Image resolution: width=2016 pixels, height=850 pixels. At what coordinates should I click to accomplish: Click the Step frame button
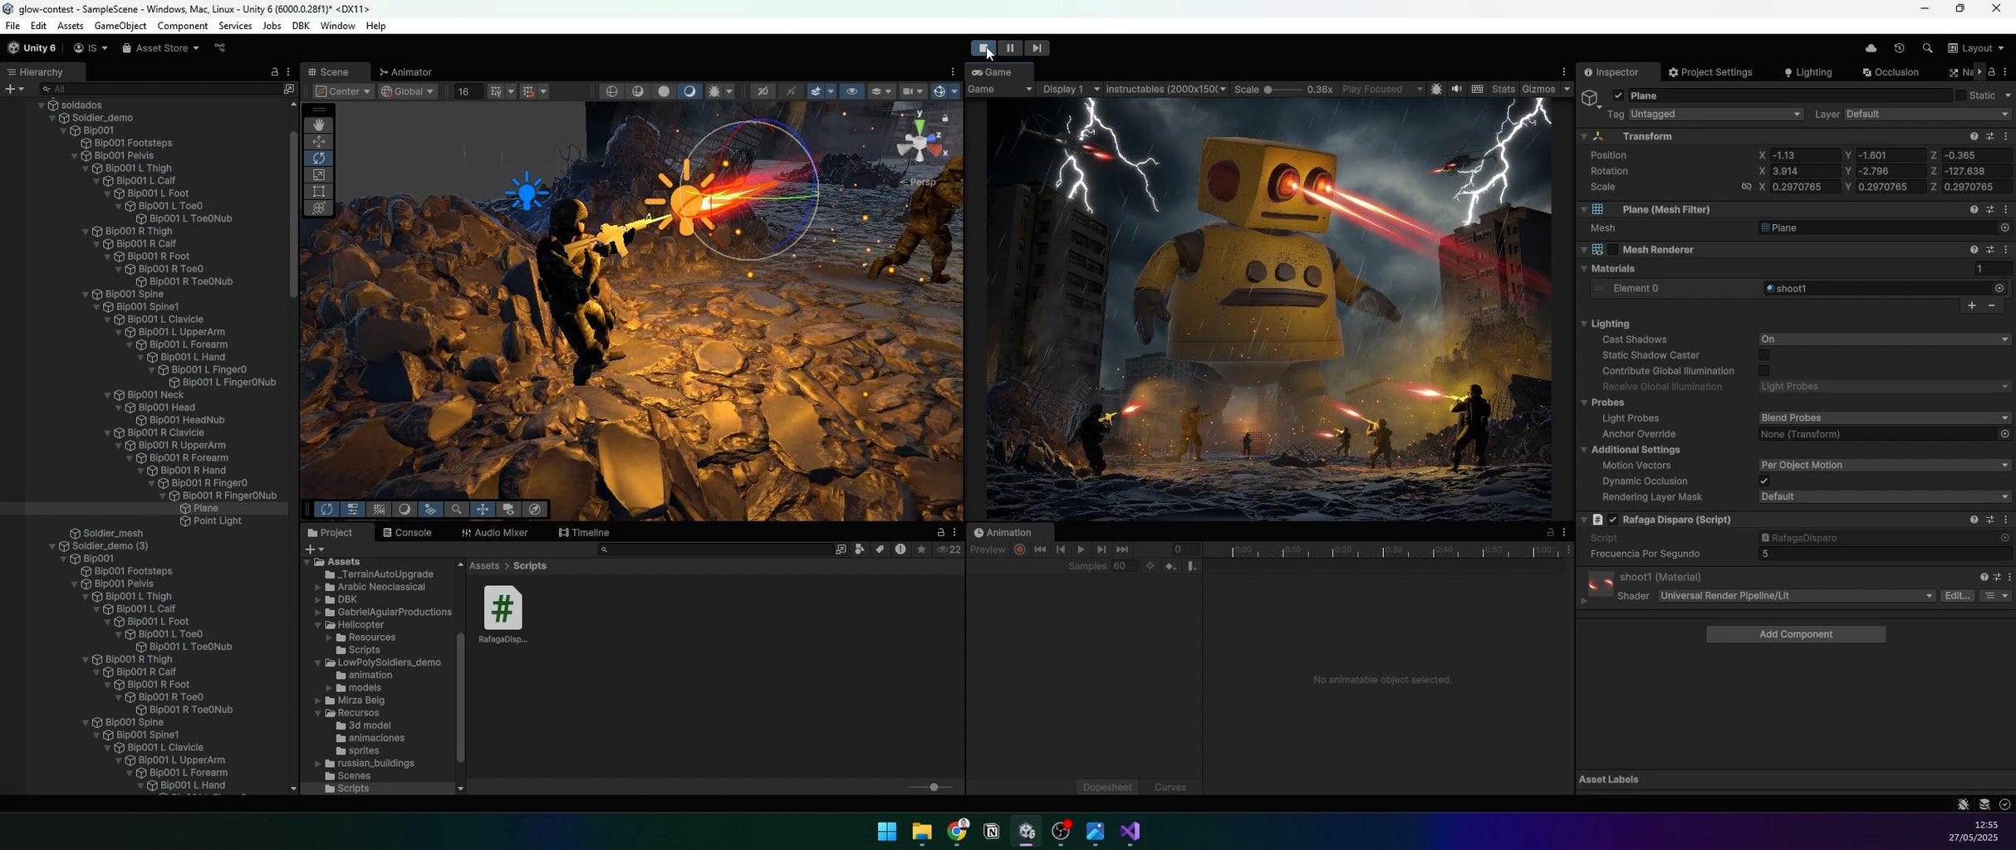(x=1037, y=48)
